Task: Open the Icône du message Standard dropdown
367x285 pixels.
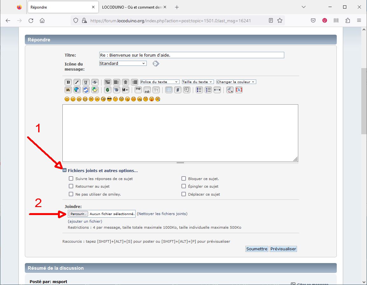Action: point(123,63)
